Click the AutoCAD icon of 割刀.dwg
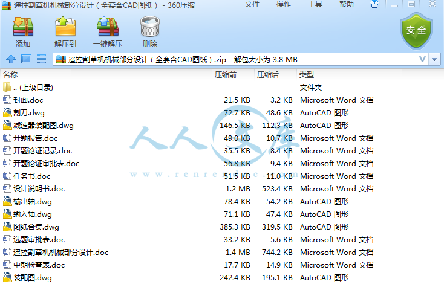The width and height of the screenshot is (444, 296). coord(7,112)
